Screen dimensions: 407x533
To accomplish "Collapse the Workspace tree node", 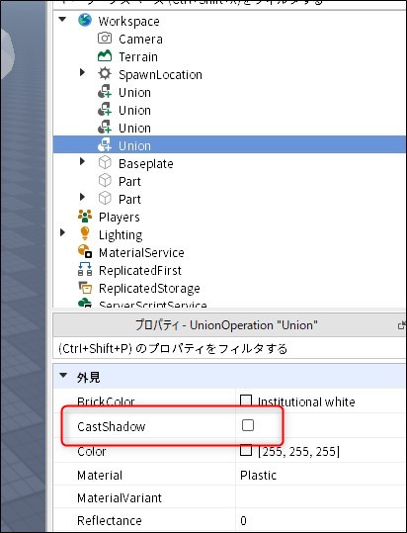I will [62, 20].
